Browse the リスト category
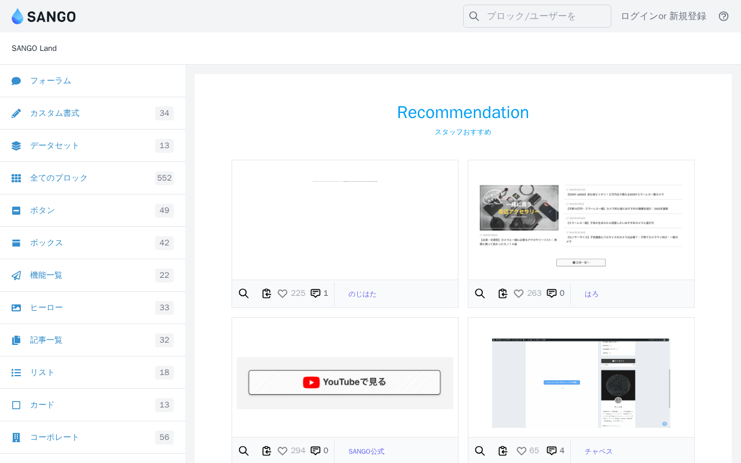Image resolution: width=741 pixels, height=463 pixels. pos(93,373)
